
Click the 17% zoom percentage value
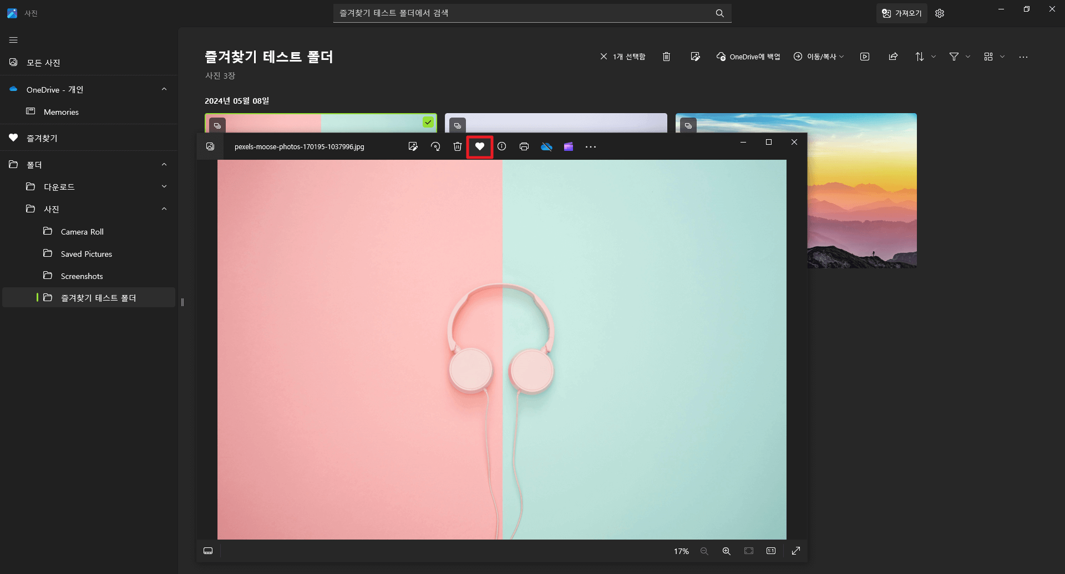(x=681, y=551)
